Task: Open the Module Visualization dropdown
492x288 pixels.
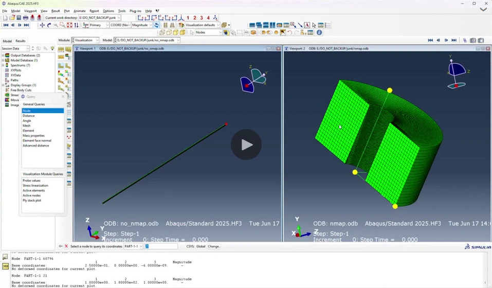Action: [85, 40]
